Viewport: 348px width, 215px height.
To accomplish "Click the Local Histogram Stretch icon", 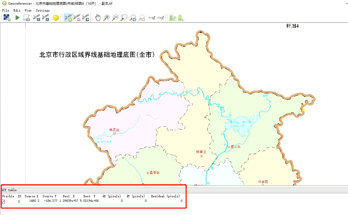I will 181,18.
